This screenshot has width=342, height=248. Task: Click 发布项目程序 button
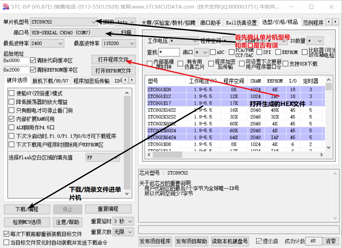coord(155,241)
